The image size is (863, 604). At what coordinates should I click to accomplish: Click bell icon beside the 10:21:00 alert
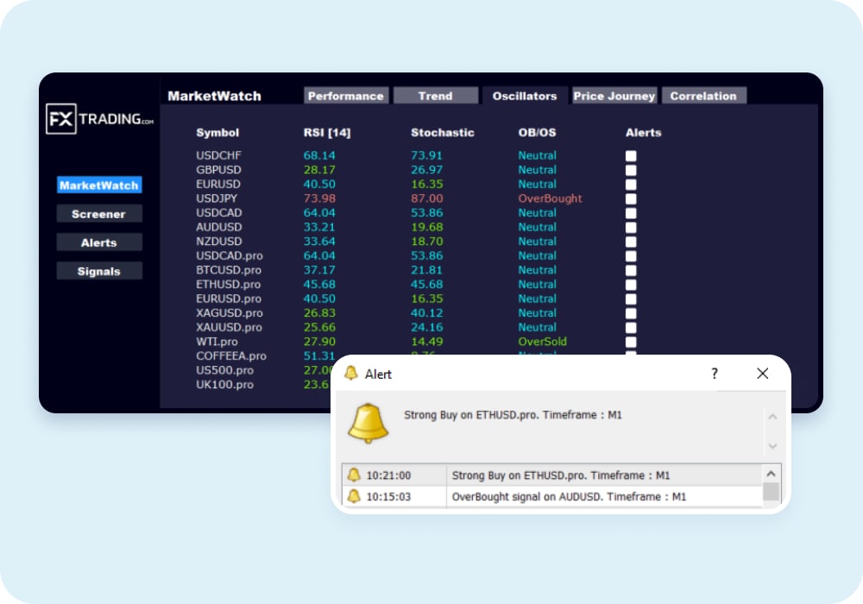pos(353,475)
